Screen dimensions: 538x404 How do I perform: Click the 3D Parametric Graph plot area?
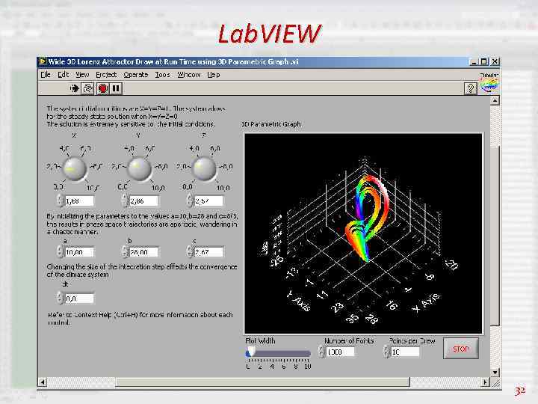(363, 233)
